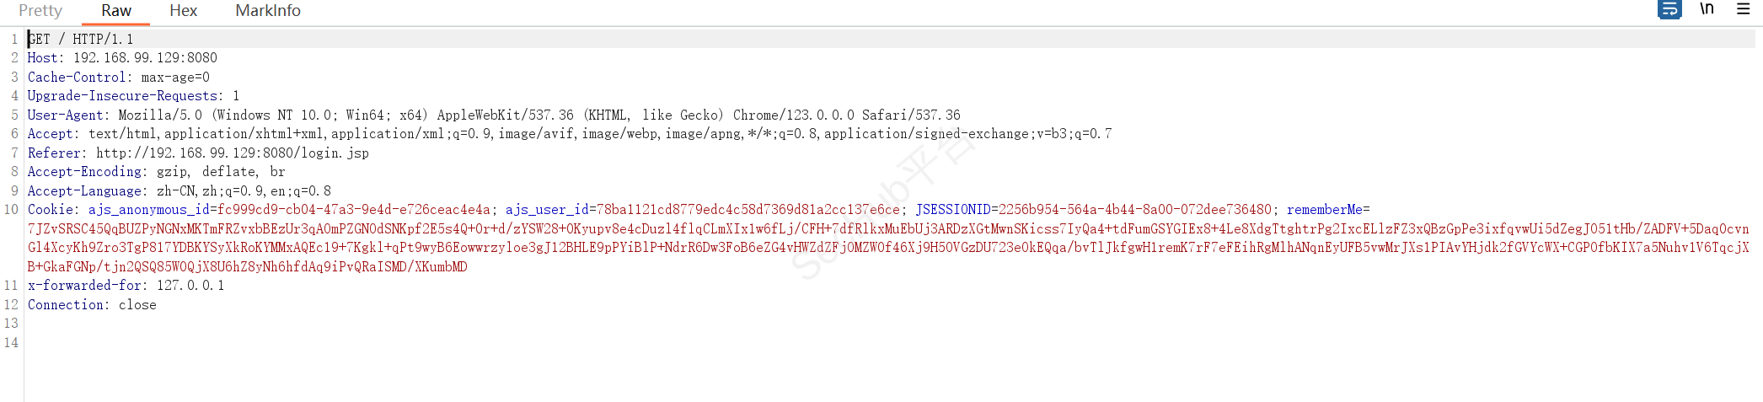Switch to the MarkInfo tab
Screen dimensions: 1763x402
tap(268, 11)
